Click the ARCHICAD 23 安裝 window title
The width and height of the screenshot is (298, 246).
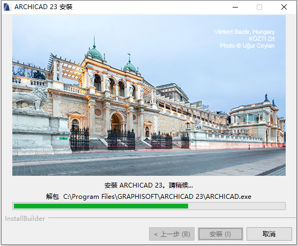click(x=43, y=7)
